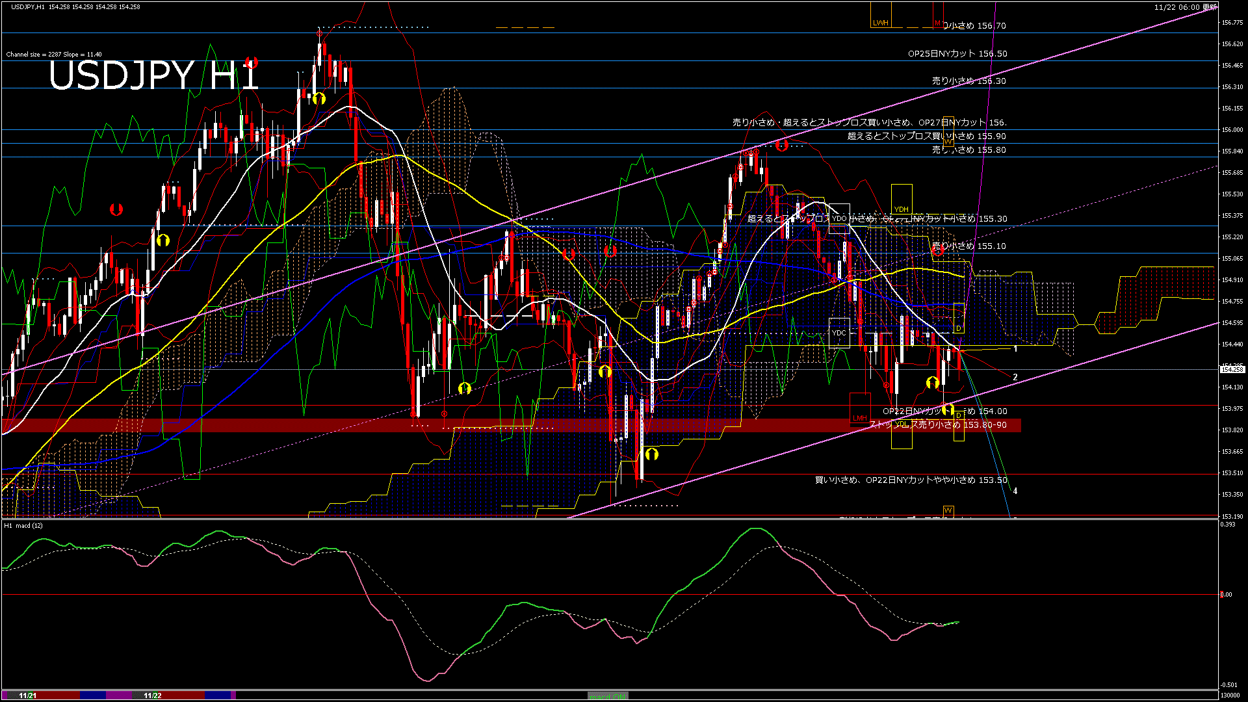The height and width of the screenshot is (702, 1248).
Task: Click the 11/21 date session marker
Action: 28,695
